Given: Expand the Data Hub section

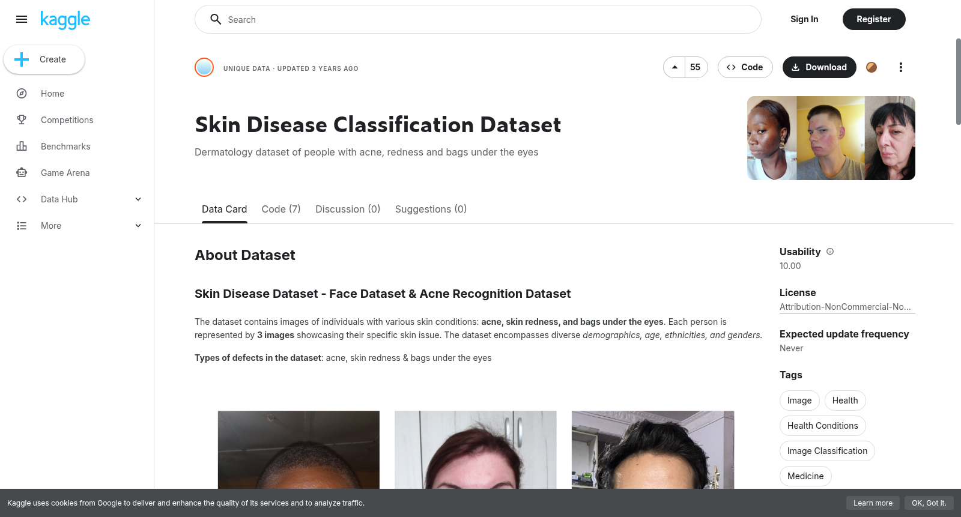Looking at the screenshot, I should click(138, 199).
